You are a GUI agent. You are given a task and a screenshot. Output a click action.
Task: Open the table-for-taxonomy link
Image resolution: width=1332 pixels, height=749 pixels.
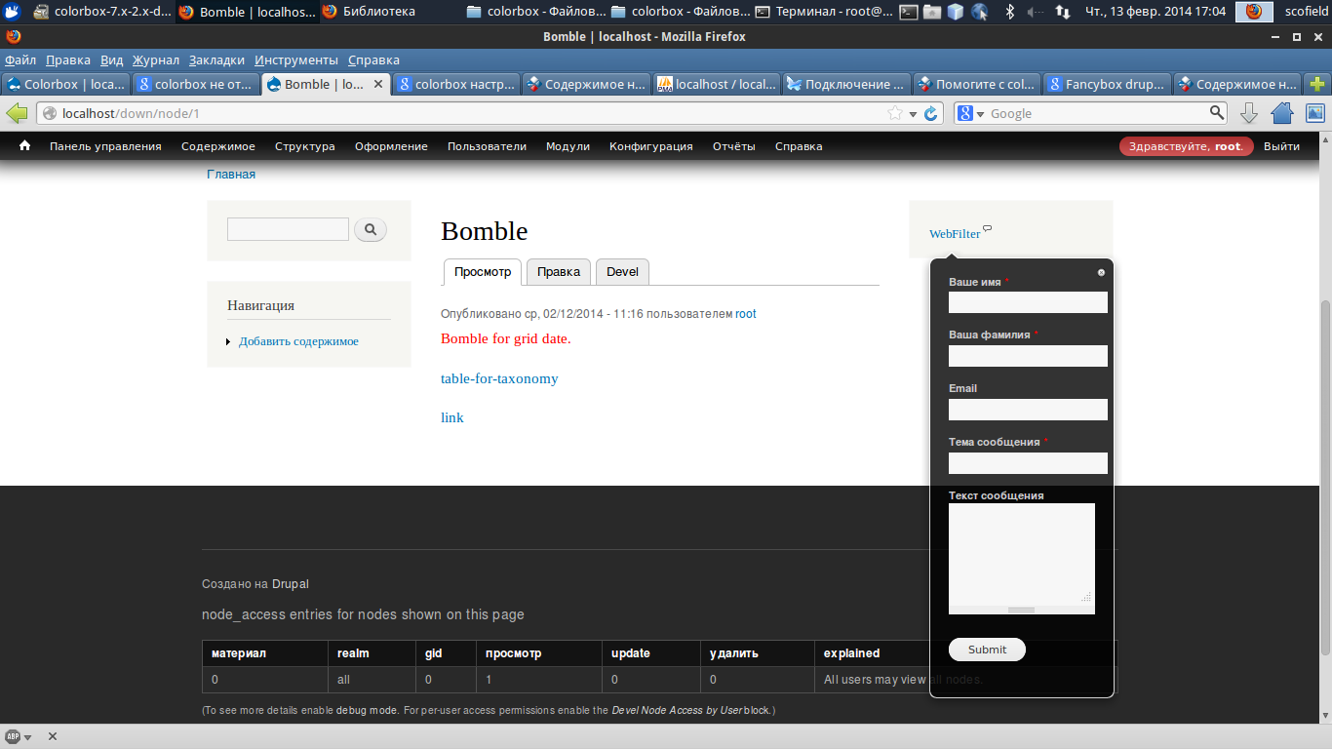click(x=499, y=378)
